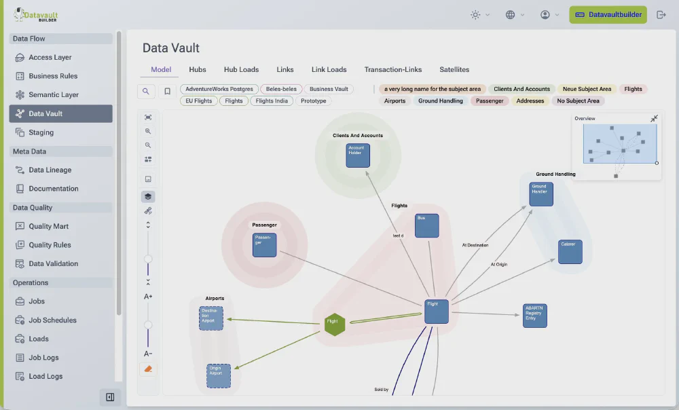Select the fit-to-screen icon in the canvas toolbar
The width and height of the screenshot is (679, 410).
(148, 117)
